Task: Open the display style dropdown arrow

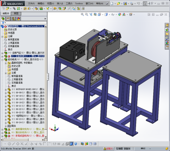Action: tap(109, 14)
